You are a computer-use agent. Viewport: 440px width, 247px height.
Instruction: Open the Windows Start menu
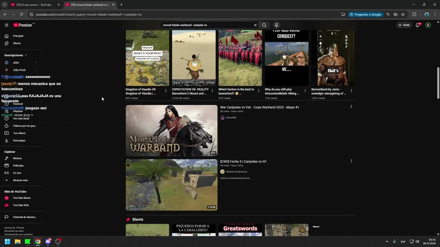pos(7,242)
